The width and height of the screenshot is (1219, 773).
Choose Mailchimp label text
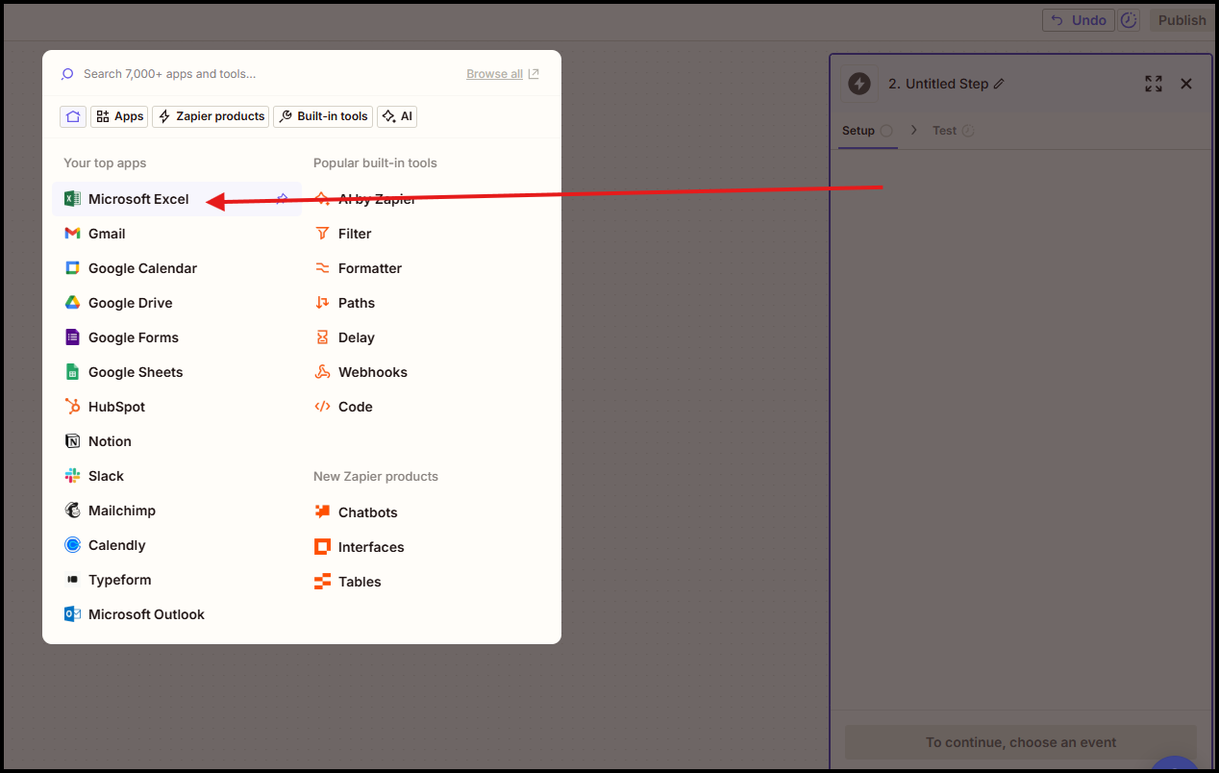122,511
